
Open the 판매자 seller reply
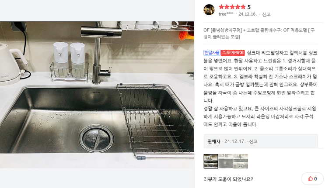tap(213, 141)
